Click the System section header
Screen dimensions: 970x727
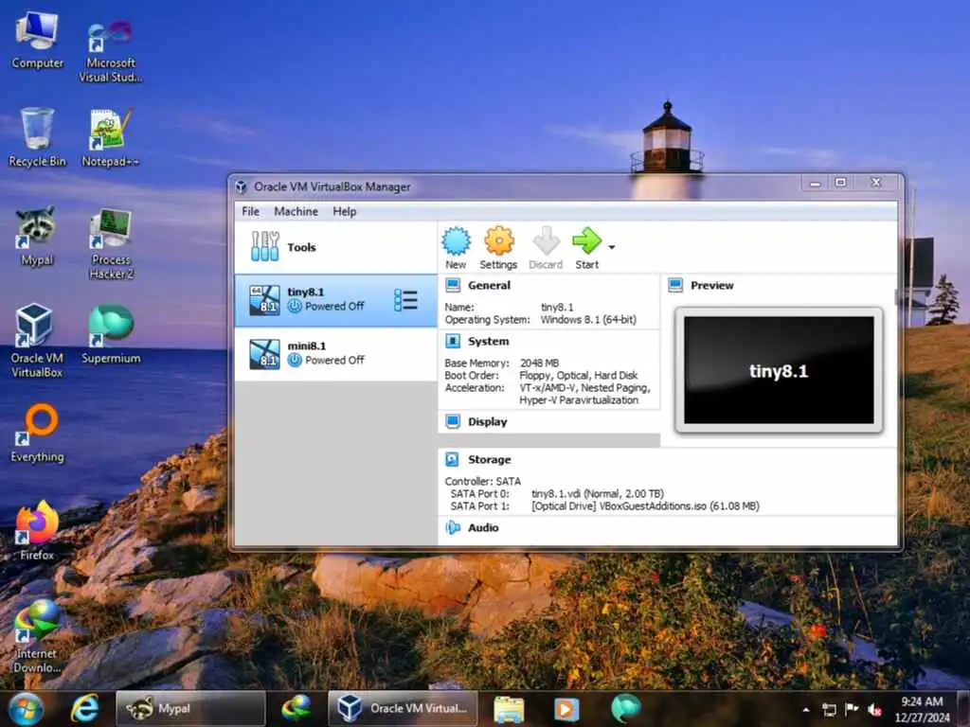(488, 341)
